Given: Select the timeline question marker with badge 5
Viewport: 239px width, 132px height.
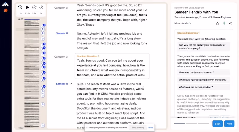Looking at the screenshot, I should [x=43, y=74].
